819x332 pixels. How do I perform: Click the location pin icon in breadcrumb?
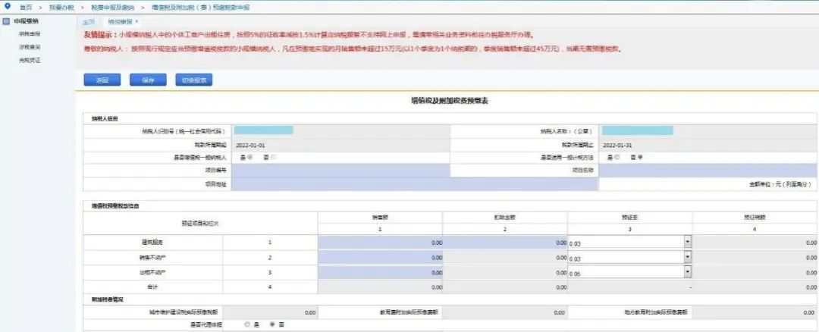(7, 6)
